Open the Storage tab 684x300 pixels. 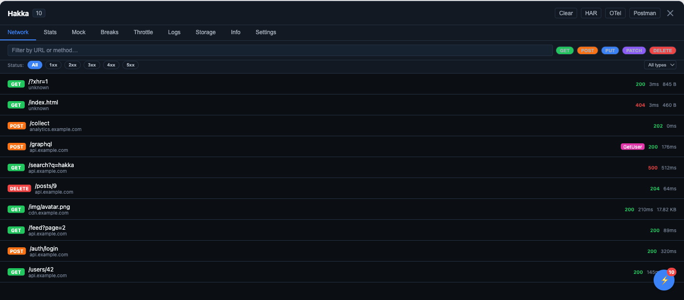click(x=206, y=32)
